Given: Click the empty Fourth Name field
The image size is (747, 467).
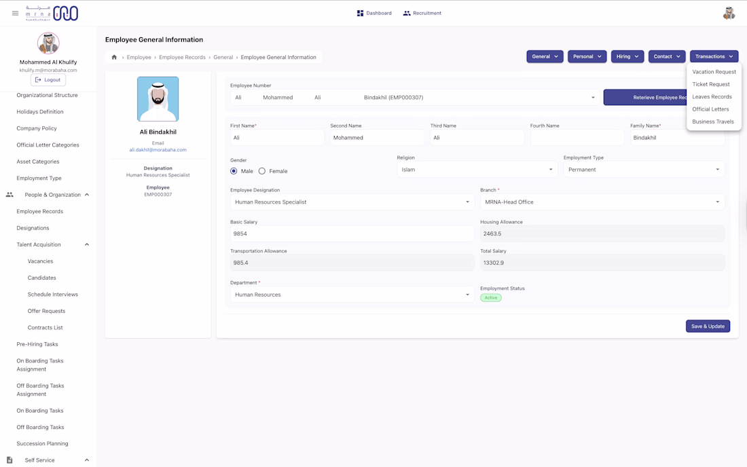Looking at the screenshot, I should [577, 138].
